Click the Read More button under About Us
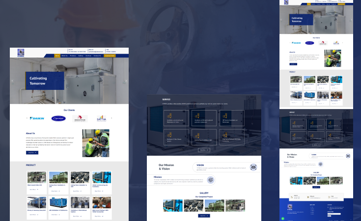 tap(32, 153)
